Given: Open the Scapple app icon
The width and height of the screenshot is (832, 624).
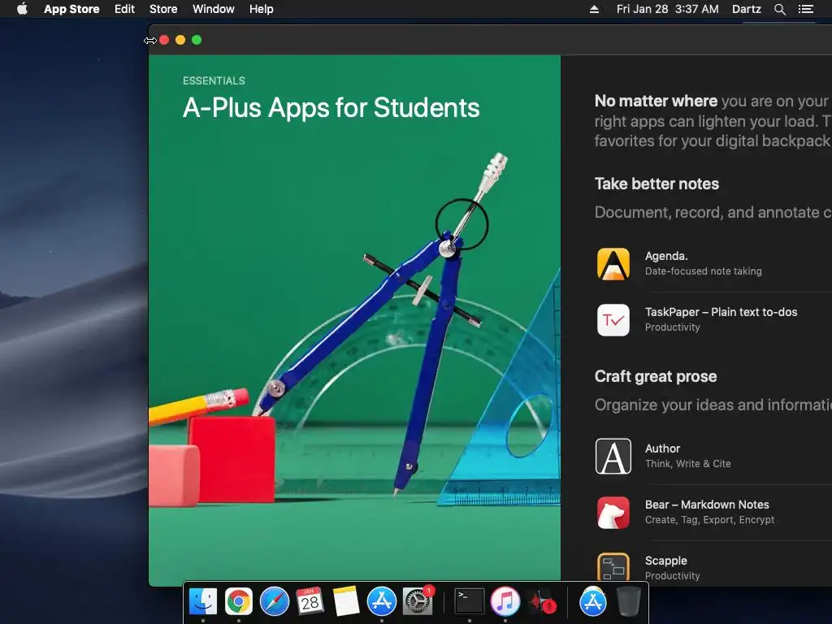Looking at the screenshot, I should coord(613,566).
